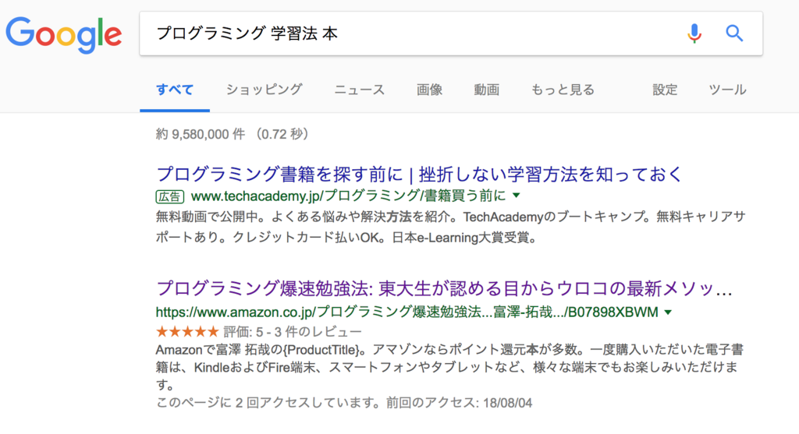Click the 広告 ad badge
799x434 pixels.
[x=169, y=196]
